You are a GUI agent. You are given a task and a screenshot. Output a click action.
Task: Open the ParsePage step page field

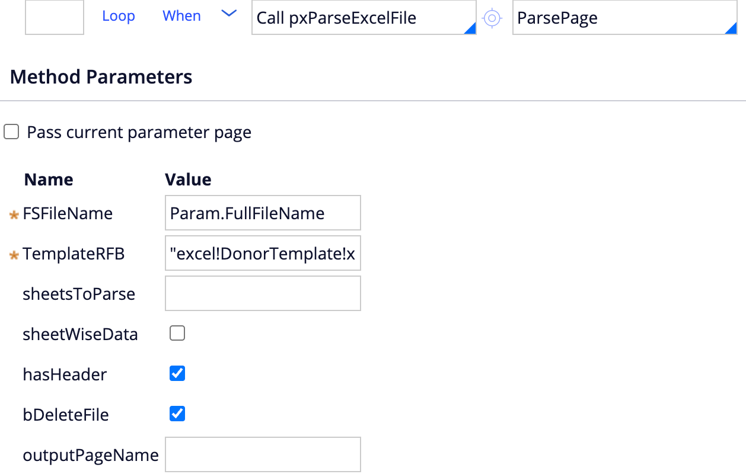(617, 18)
